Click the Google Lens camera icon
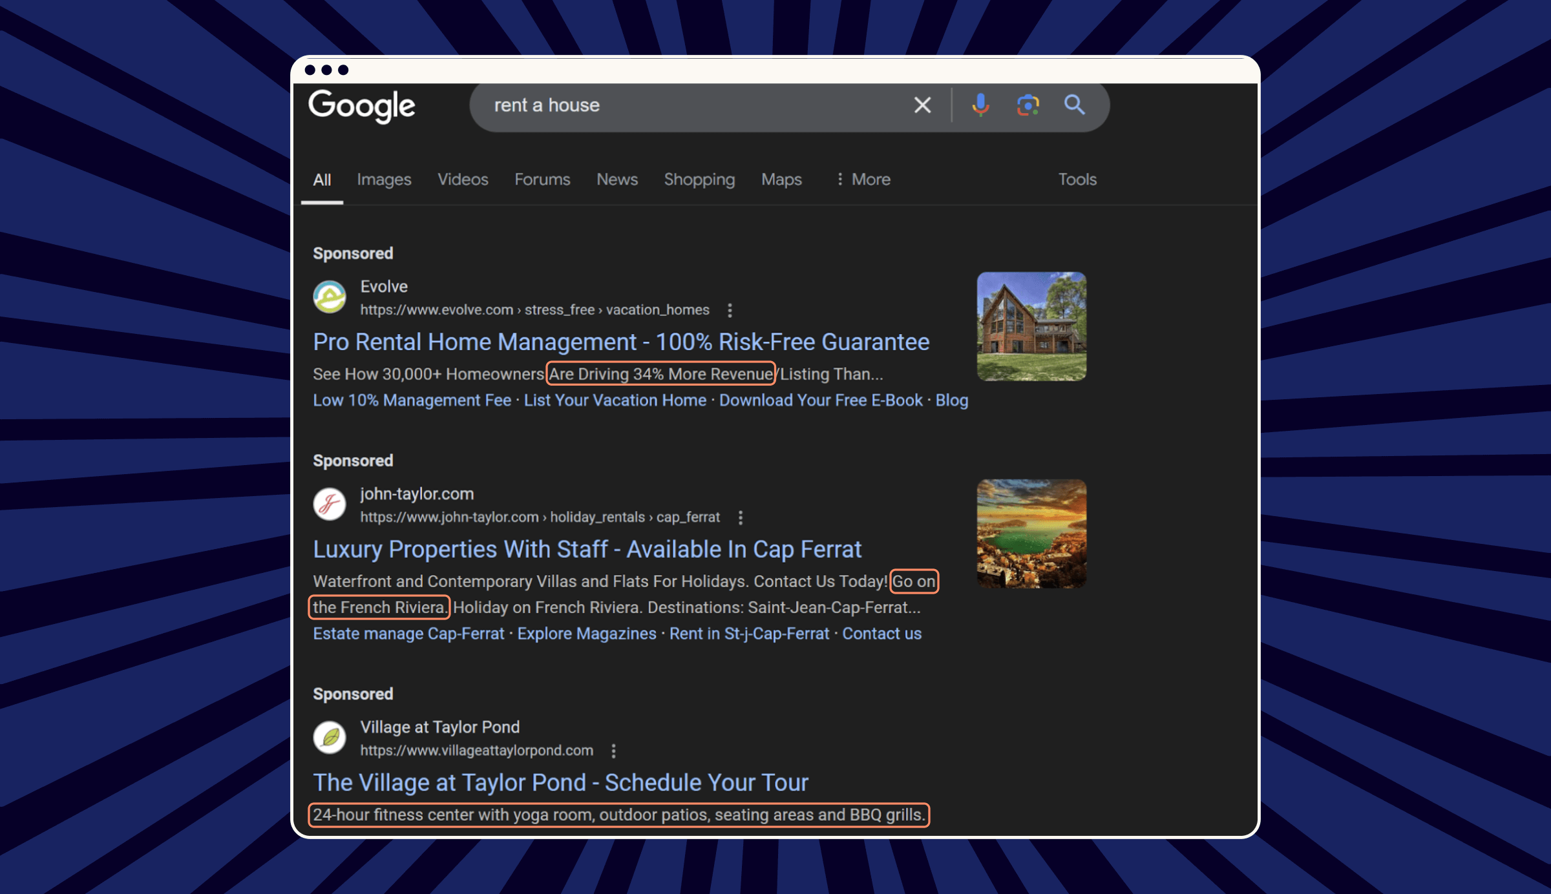Screen dimensions: 1551x894 pos(1028,105)
